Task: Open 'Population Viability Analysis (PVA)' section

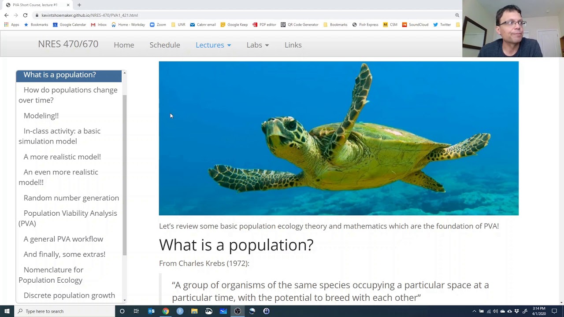Action: pos(69,218)
